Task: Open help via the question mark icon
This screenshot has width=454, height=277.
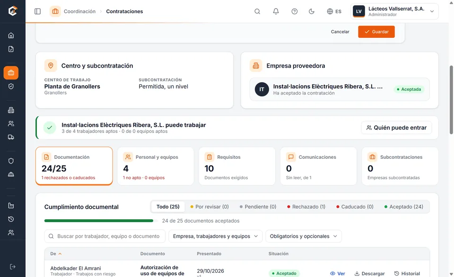Action: [x=295, y=11]
